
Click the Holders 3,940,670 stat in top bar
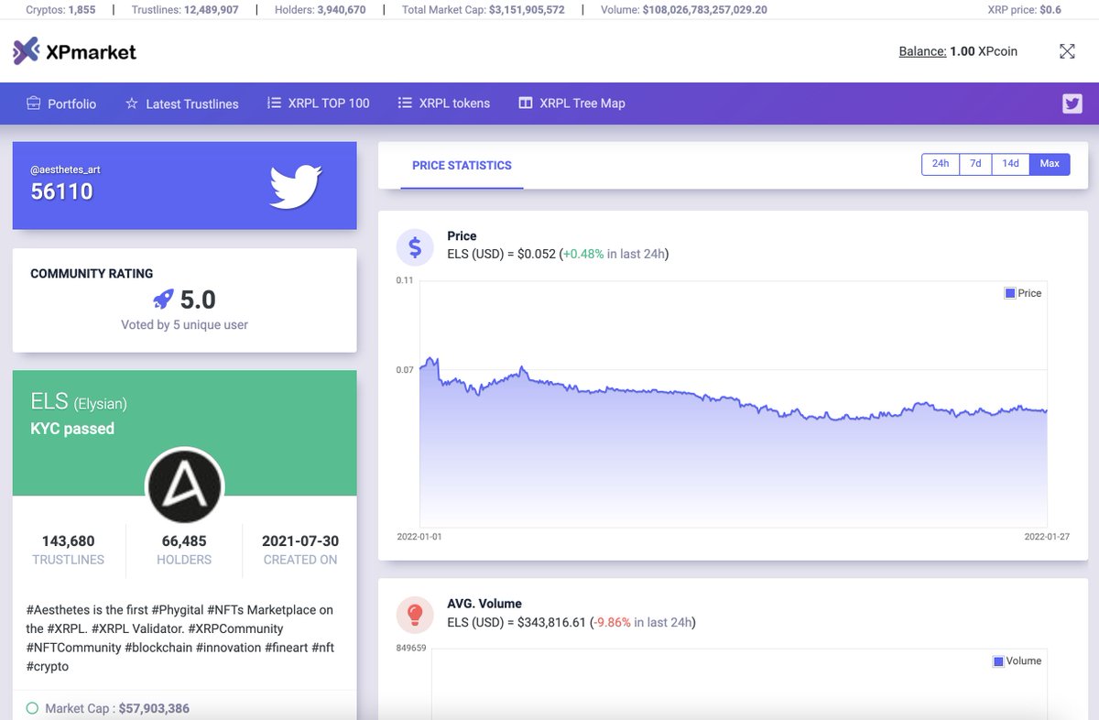321,10
